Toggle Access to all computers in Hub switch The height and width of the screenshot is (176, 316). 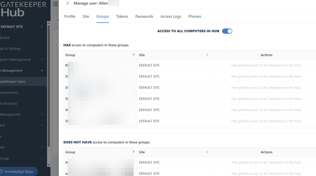[227, 31]
